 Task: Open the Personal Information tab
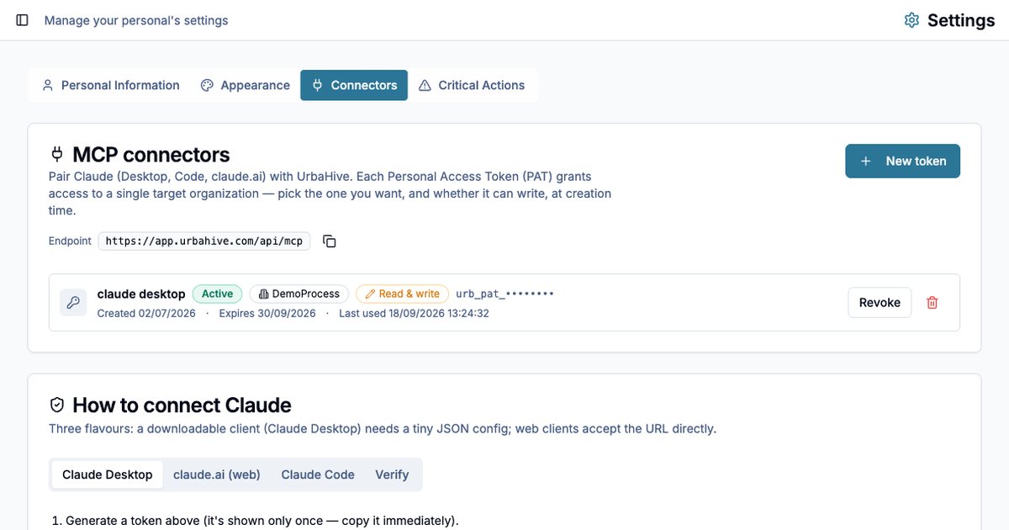[x=111, y=85]
